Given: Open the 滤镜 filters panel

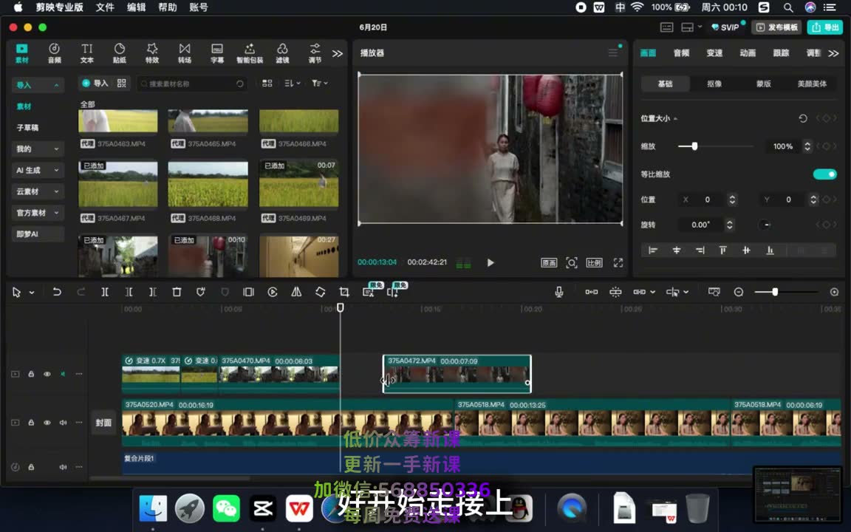Looking at the screenshot, I should point(282,53).
